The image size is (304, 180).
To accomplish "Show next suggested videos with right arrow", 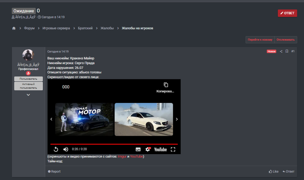I will pos(176,119).
